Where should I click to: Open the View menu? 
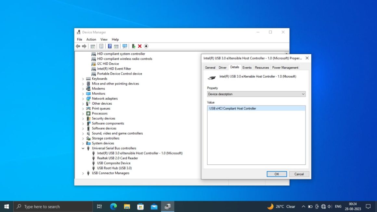[104, 39]
